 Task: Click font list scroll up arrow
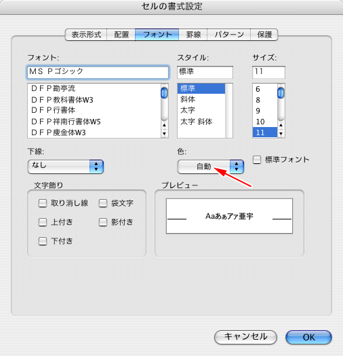click(164, 125)
